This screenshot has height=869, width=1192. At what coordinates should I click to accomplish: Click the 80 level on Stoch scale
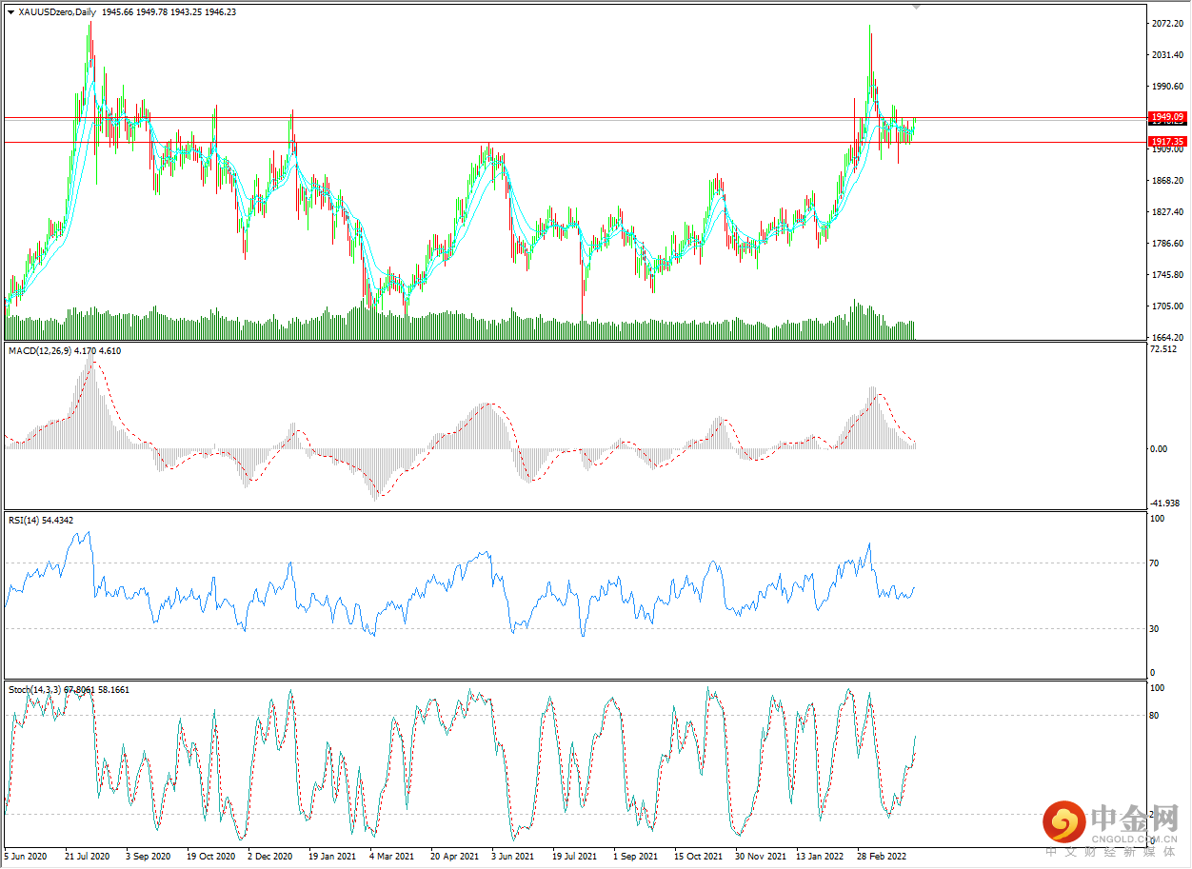tap(1156, 716)
